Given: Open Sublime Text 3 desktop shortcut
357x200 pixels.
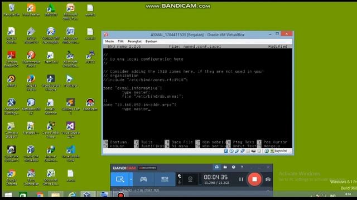Looking at the screenshot, I should point(71,106).
